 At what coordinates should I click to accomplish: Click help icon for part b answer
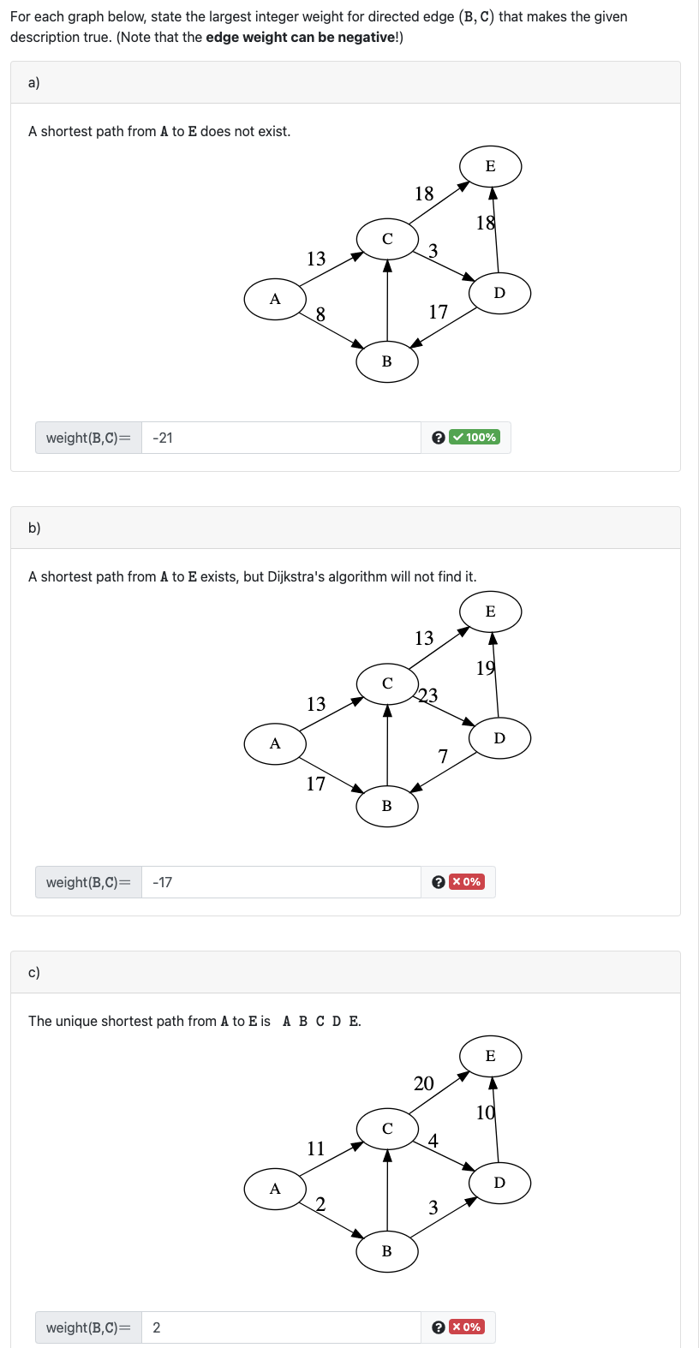(x=439, y=882)
